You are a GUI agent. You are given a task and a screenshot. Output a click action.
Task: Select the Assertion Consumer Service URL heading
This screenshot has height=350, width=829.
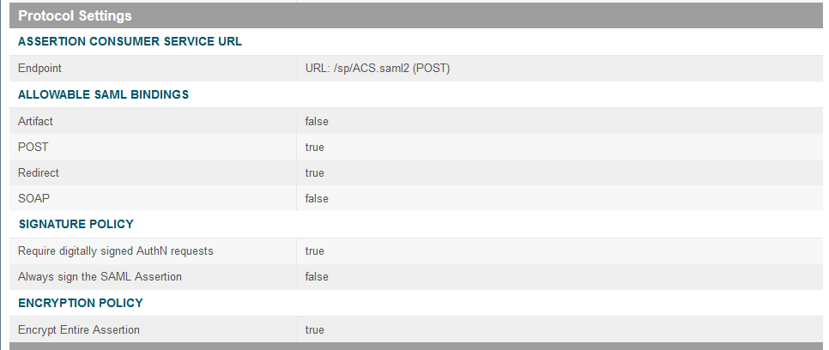tap(130, 42)
